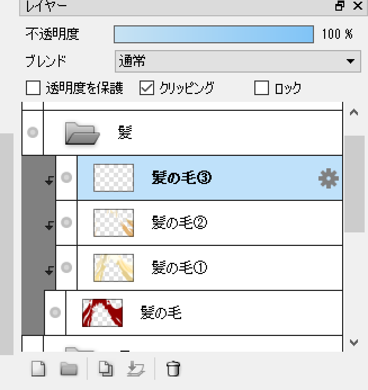Click the duplicate layer icon
Viewport: 368px width, 390px height.
click(x=106, y=369)
